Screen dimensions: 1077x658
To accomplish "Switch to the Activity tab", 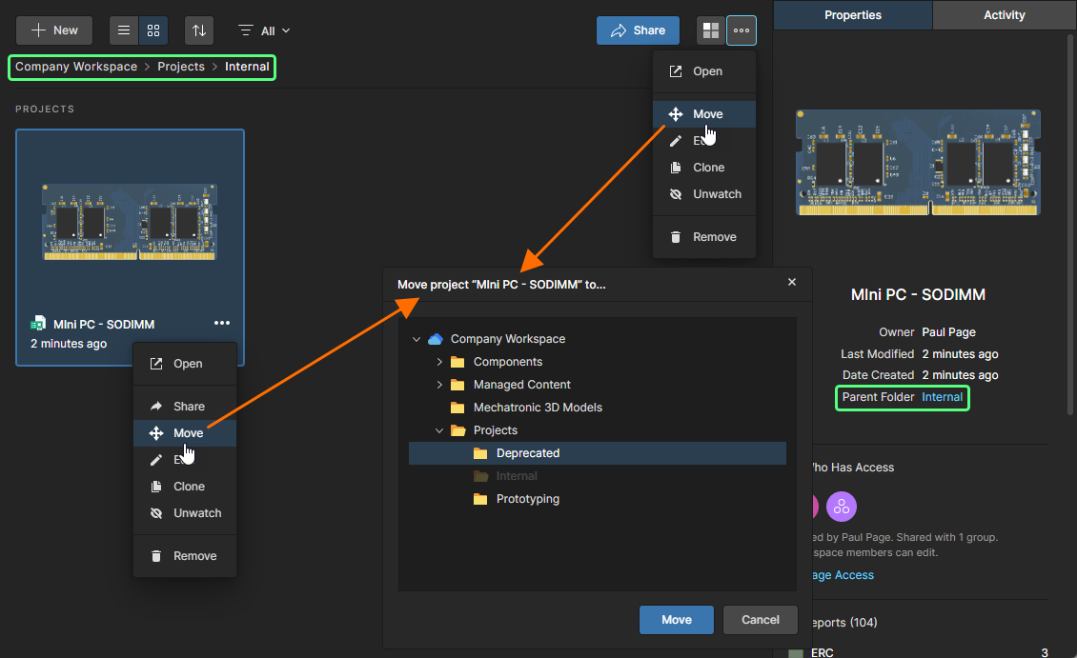I will pyautogui.click(x=1004, y=15).
